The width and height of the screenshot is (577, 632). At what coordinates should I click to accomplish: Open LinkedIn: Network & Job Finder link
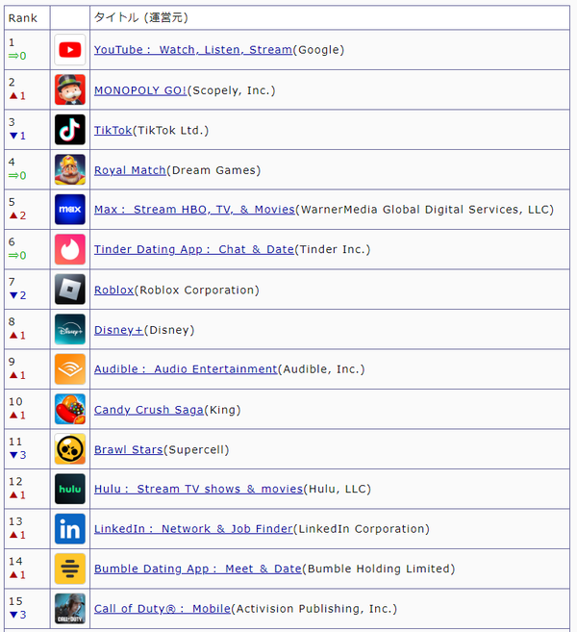click(193, 528)
